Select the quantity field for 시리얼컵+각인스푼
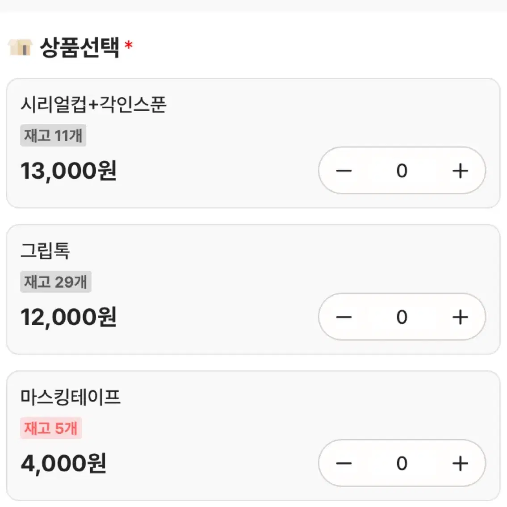This screenshot has height=507, width=507. [x=402, y=171]
